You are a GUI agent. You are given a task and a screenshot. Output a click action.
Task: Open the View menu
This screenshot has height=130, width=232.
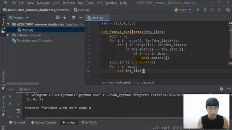point(30,3)
